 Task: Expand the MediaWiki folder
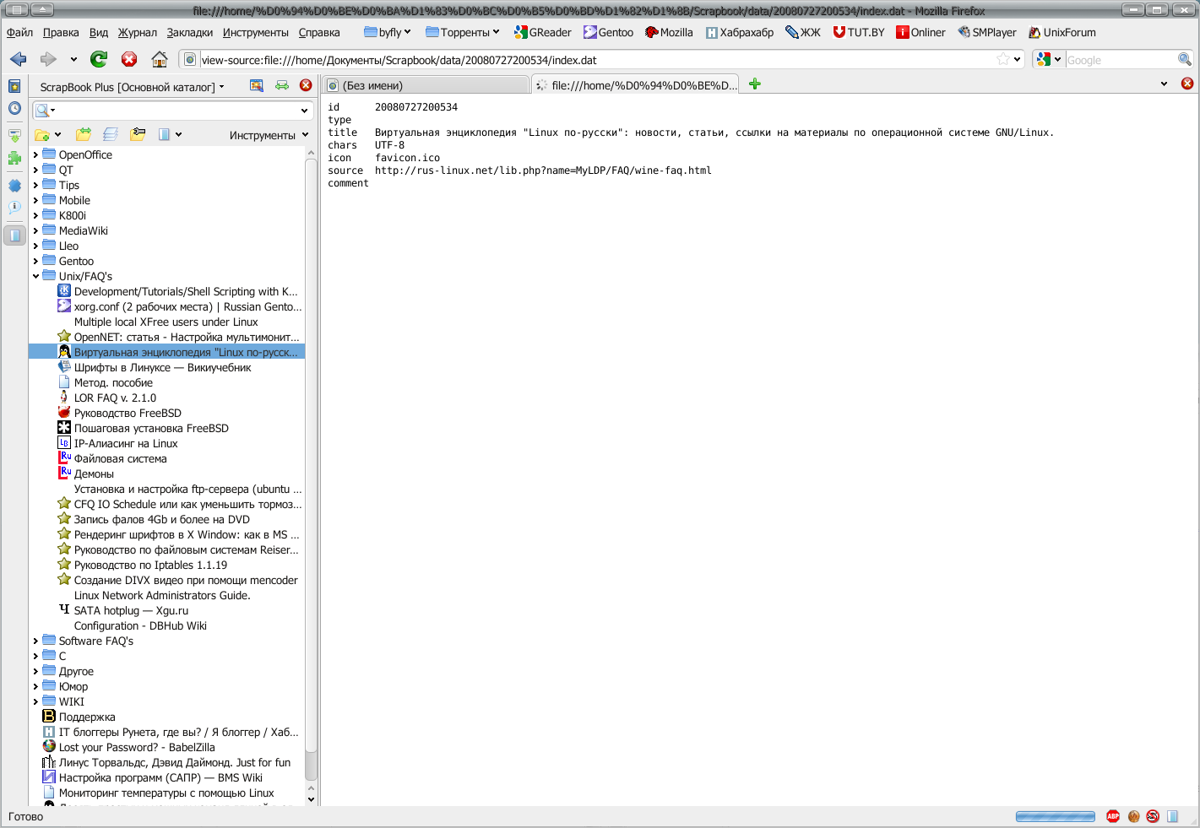pos(35,230)
